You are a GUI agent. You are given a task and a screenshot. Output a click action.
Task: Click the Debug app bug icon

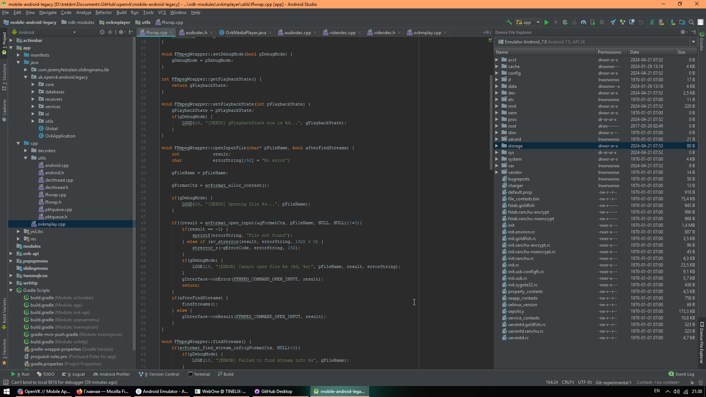(565, 22)
